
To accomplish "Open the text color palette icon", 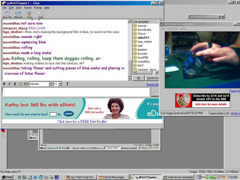I will pos(21,84).
